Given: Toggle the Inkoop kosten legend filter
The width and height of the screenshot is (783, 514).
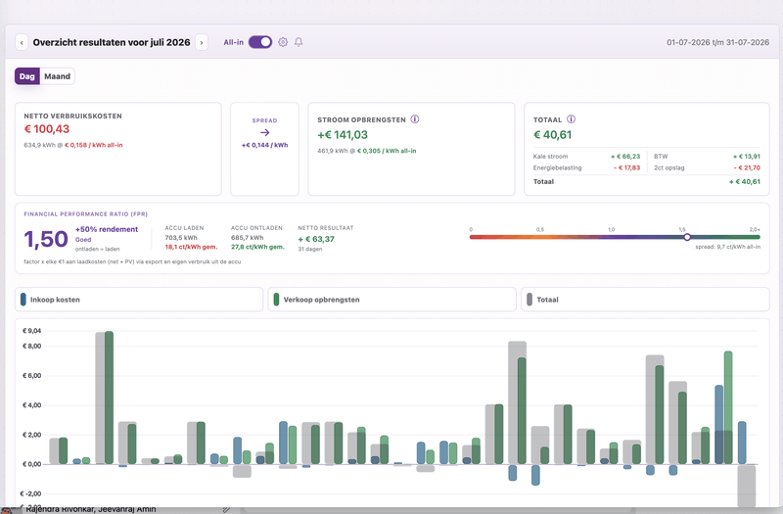Looking at the screenshot, I should tap(139, 300).
